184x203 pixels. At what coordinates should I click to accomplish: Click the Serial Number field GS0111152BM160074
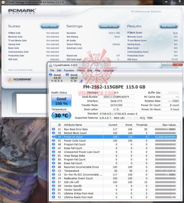point(116,97)
